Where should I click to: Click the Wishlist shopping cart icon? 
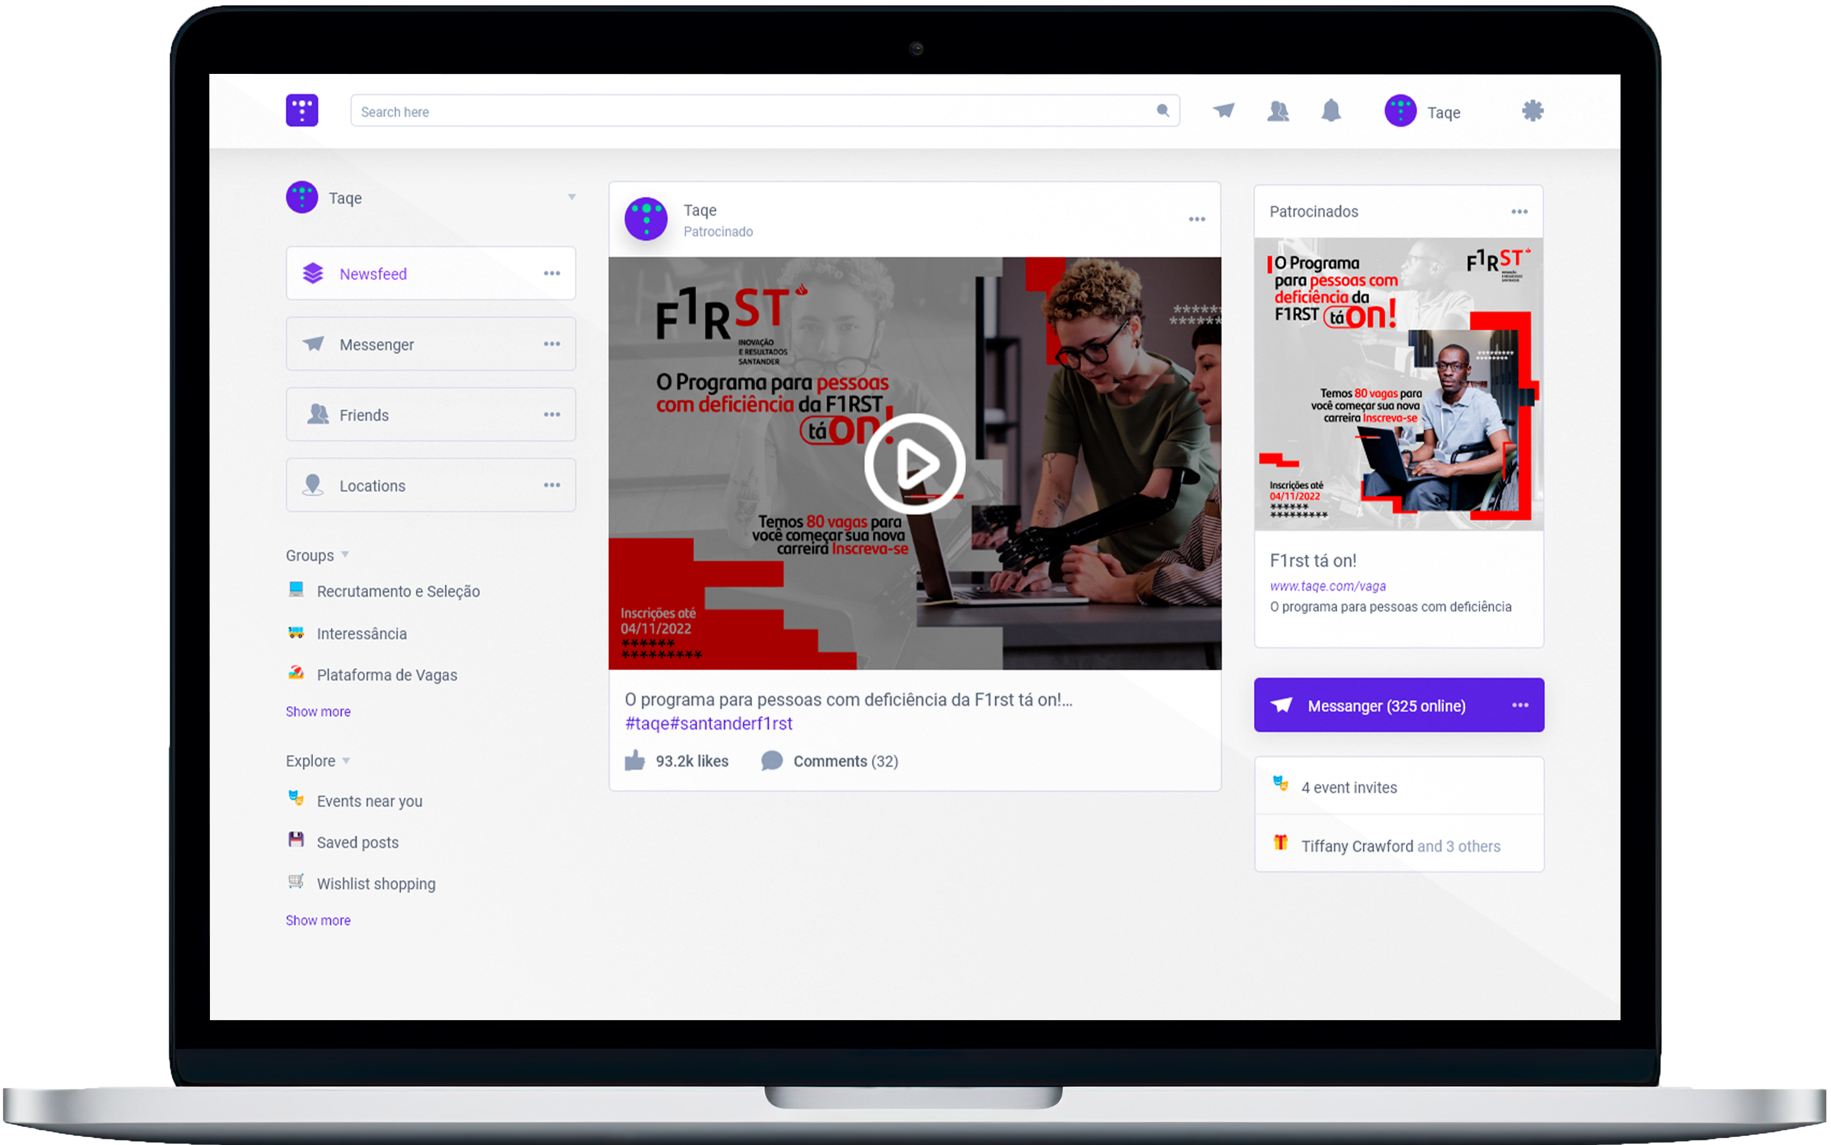[x=296, y=881]
